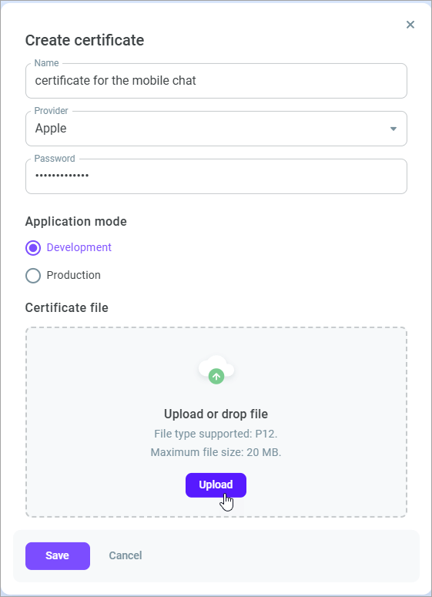Click the Provider field label
The image size is (432, 597).
pos(51,111)
